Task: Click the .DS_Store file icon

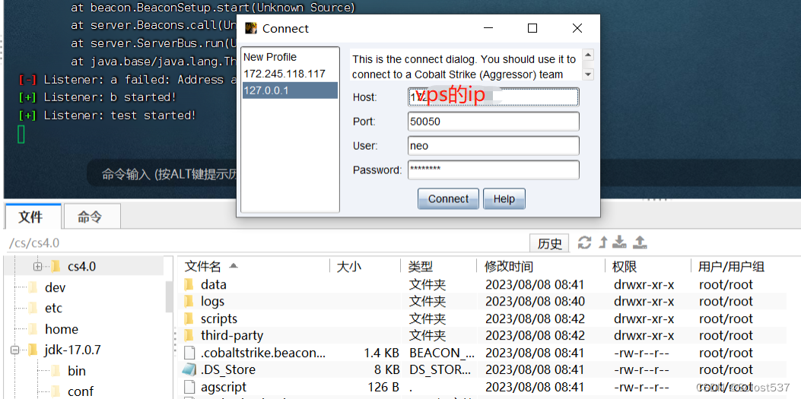Action: (189, 369)
